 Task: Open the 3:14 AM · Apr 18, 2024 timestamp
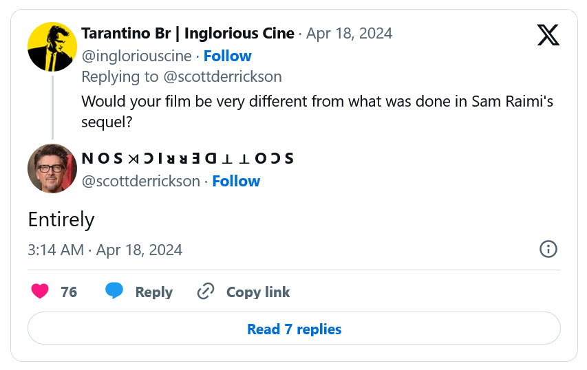coord(105,250)
